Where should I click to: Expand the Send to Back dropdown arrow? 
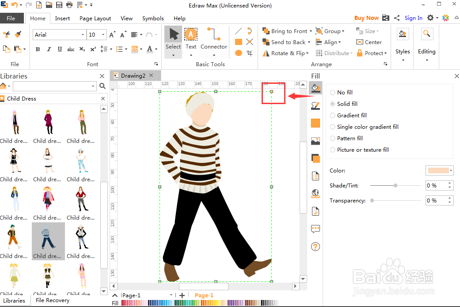[309, 42]
